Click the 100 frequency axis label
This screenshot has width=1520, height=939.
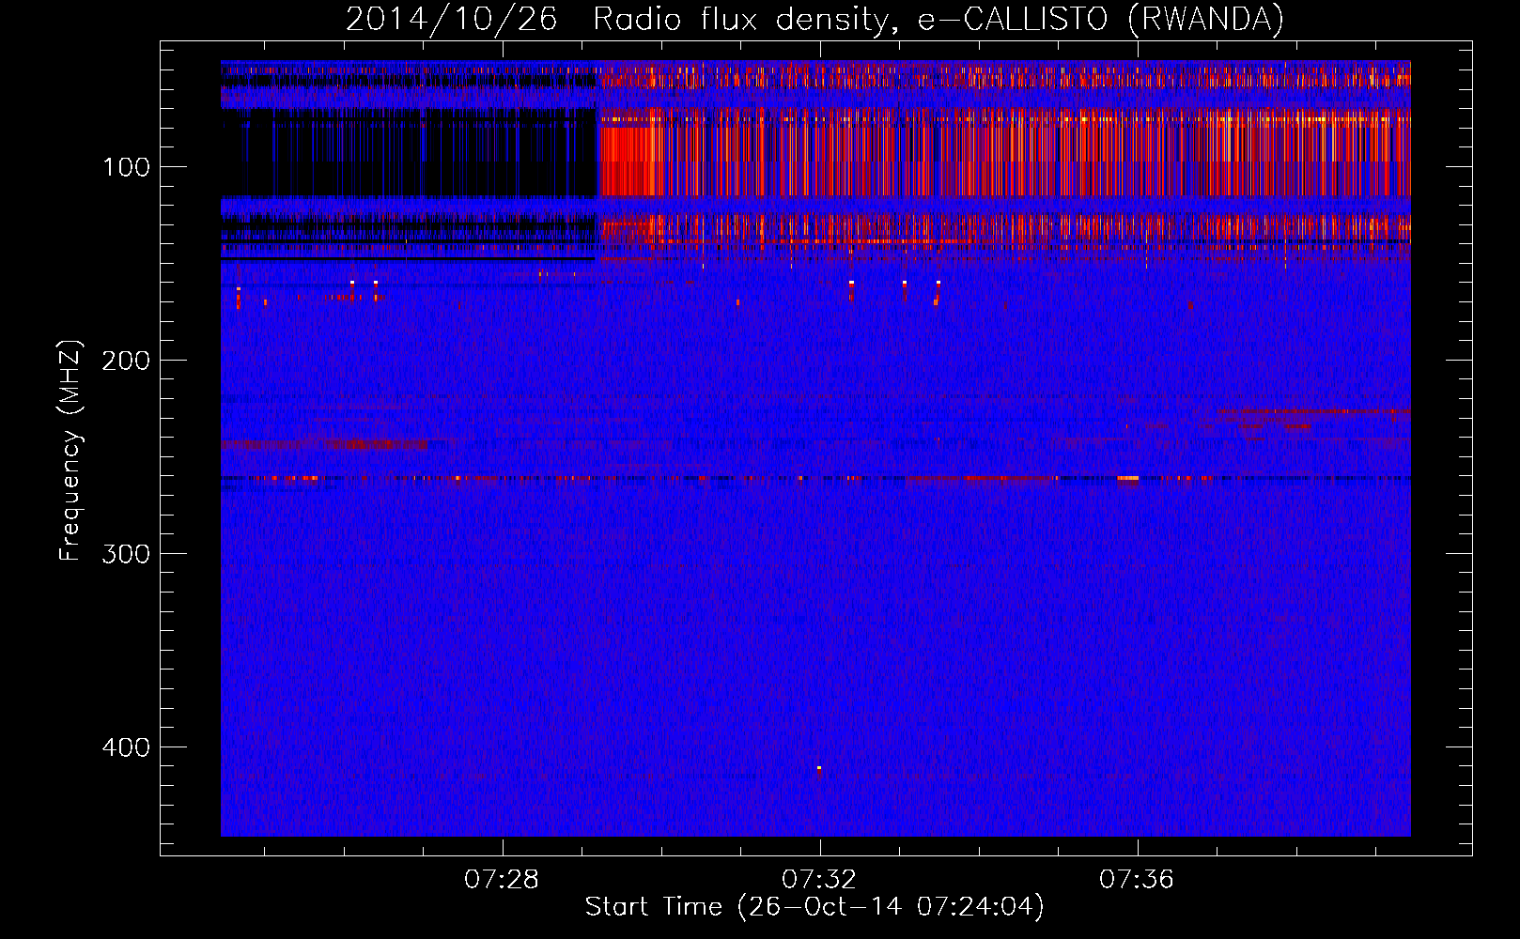coord(127,168)
